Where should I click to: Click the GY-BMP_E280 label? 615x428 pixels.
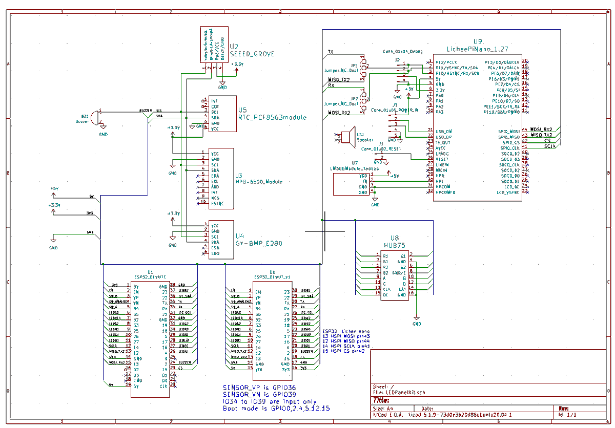point(259,244)
